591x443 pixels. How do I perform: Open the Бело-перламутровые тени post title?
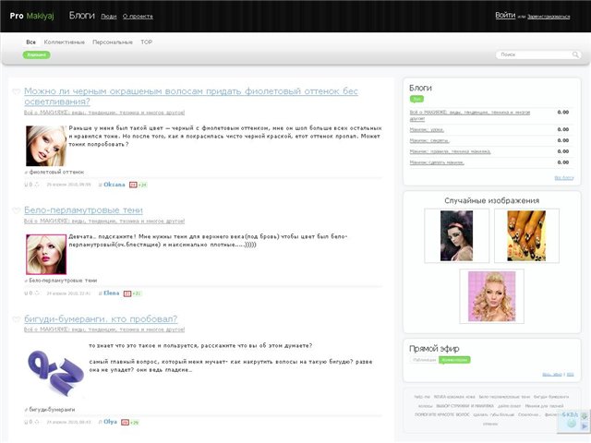[x=83, y=210]
